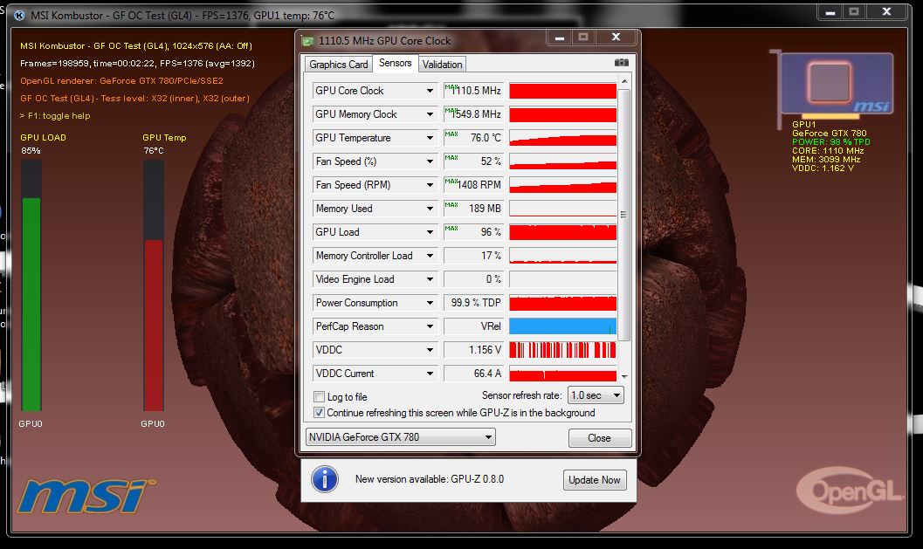Open the VDDC sensor dropdown
The height and width of the screenshot is (549, 923).
430,349
